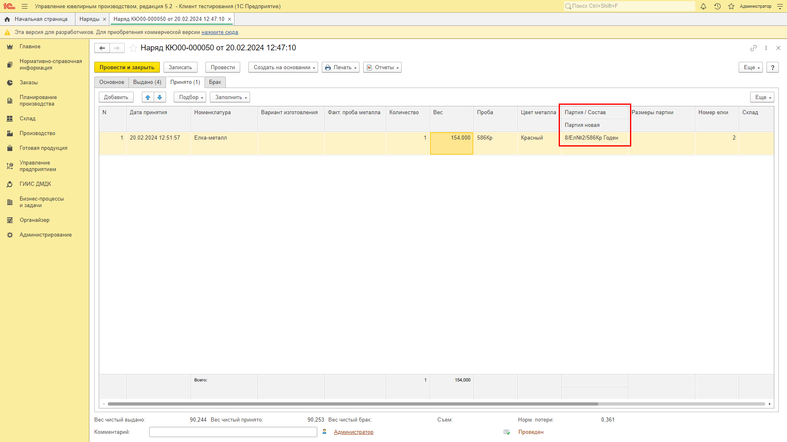Click Добавить row button
The width and height of the screenshot is (787, 442).
[x=116, y=97]
